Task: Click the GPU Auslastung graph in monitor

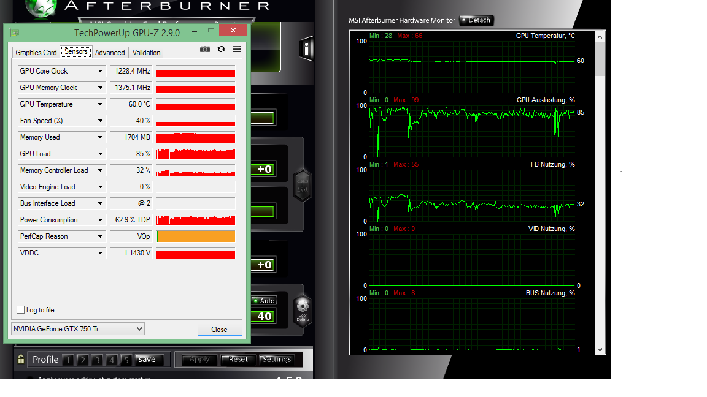Action: (x=472, y=132)
